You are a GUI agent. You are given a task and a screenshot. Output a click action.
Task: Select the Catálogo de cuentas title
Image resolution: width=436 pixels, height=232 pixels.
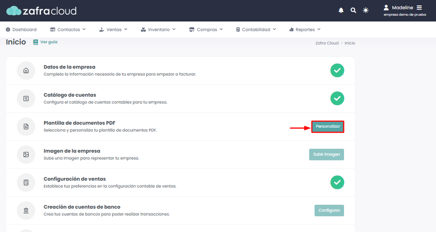pos(70,95)
